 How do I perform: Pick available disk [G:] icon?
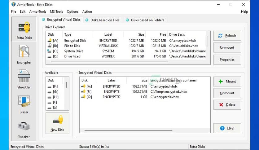(50, 92)
